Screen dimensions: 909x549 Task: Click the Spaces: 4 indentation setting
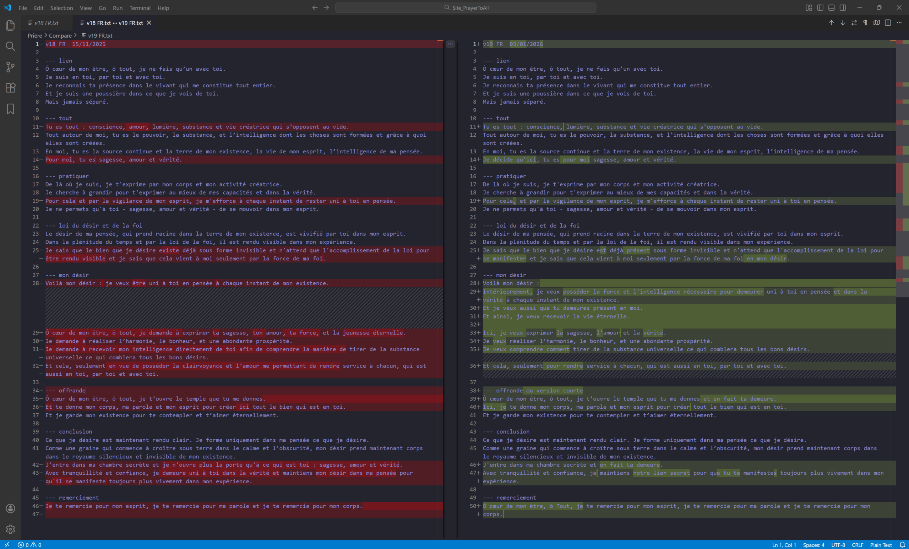813,545
